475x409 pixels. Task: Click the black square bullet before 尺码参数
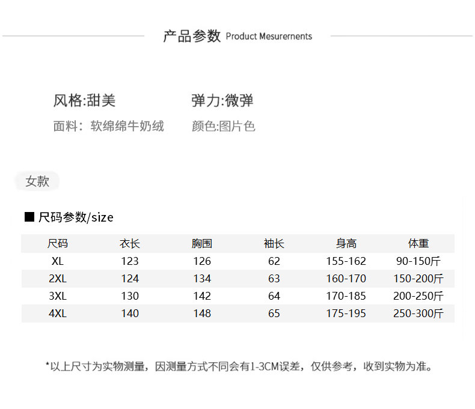[29, 217]
